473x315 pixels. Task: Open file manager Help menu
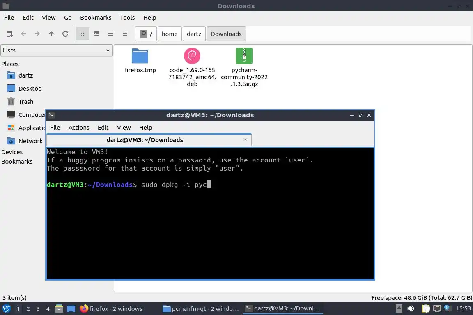[149, 18]
